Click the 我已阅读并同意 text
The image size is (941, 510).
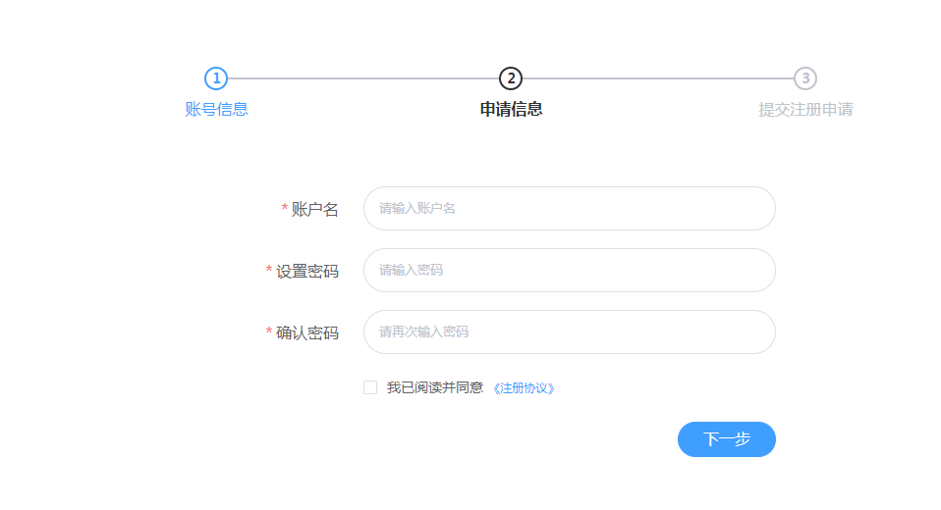coord(435,387)
